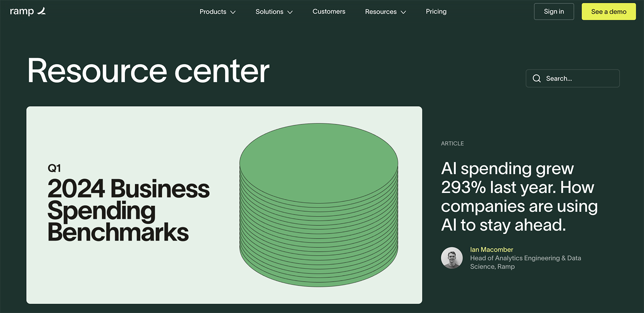The height and width of the screenshot is (313, 644).
Task: Expand the Solutions dropdown chevron
Action: tap(290, 12)
